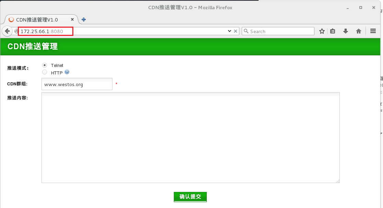Screen dimensions: 383x208
Task: Click the 推送模式 label
Action: click(18, 68)
